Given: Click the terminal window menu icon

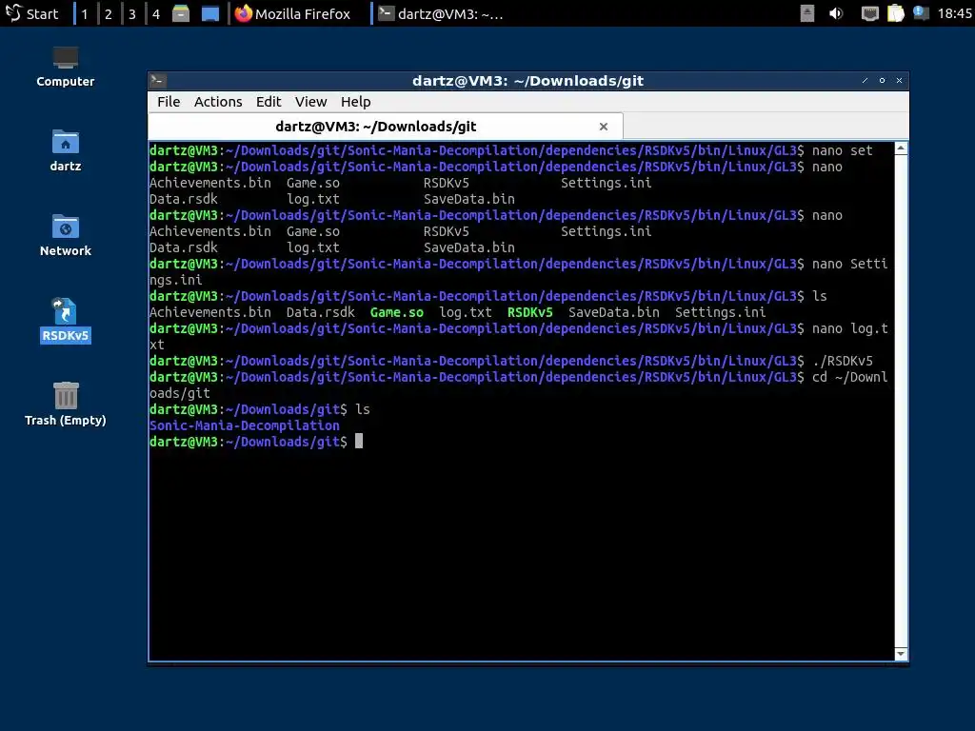Looking at the screenshot, I should pos(158,80).
